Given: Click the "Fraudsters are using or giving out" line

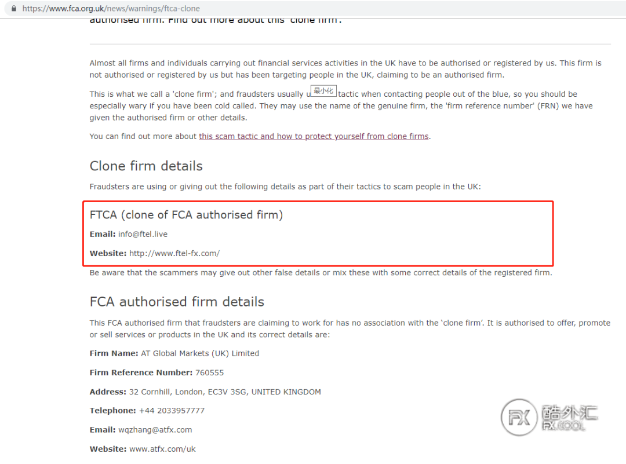Looking at the screenshot, I should [x=285, y=187].
